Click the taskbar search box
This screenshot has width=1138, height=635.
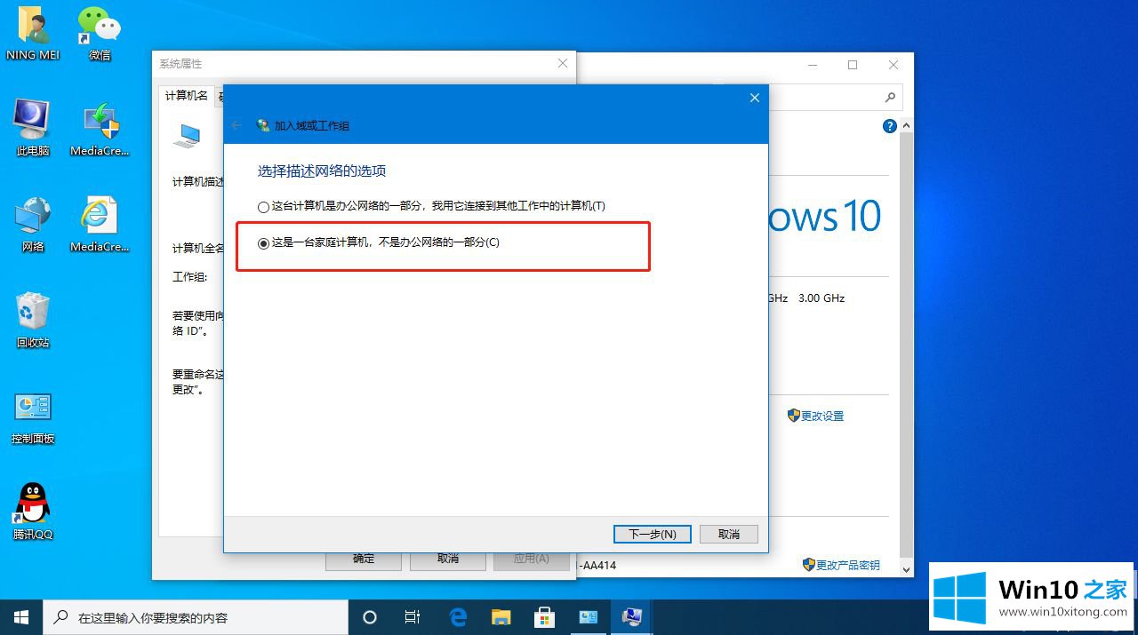(196, 617)
